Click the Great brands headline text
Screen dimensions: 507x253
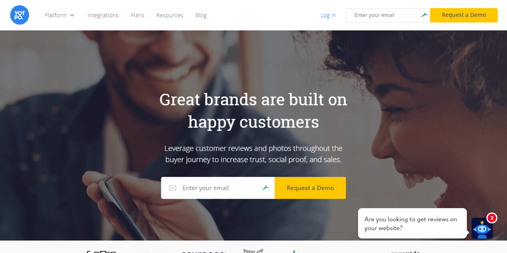point(253,111)
